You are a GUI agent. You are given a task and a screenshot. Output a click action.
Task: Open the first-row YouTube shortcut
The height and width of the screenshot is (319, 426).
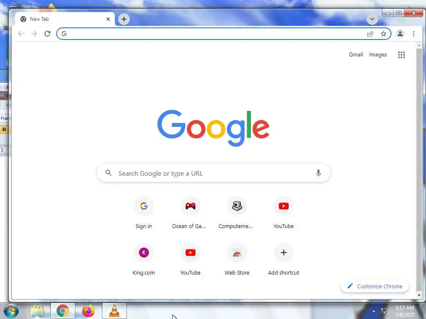(x=283, y=213)
